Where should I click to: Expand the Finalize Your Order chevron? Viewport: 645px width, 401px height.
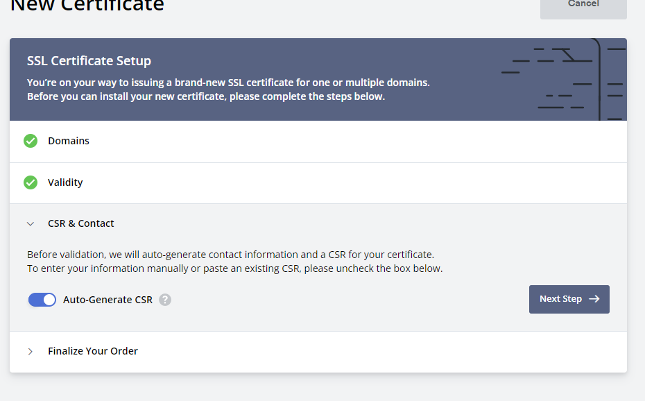[31, 351]
